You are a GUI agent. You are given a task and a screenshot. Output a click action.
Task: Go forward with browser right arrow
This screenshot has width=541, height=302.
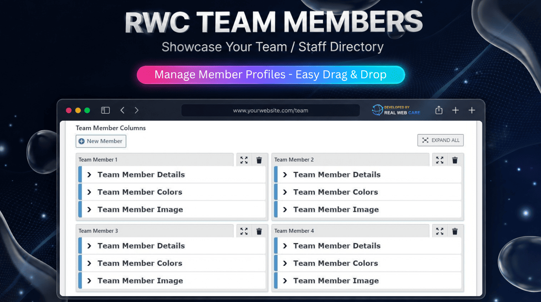tap(136, 110)
